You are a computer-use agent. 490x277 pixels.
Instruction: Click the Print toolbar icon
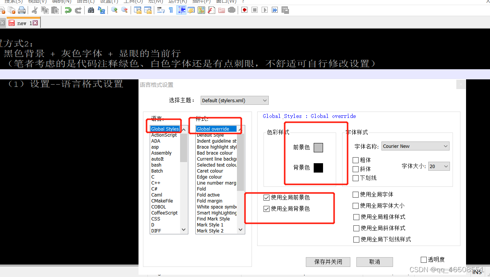(x=22, y=10)
